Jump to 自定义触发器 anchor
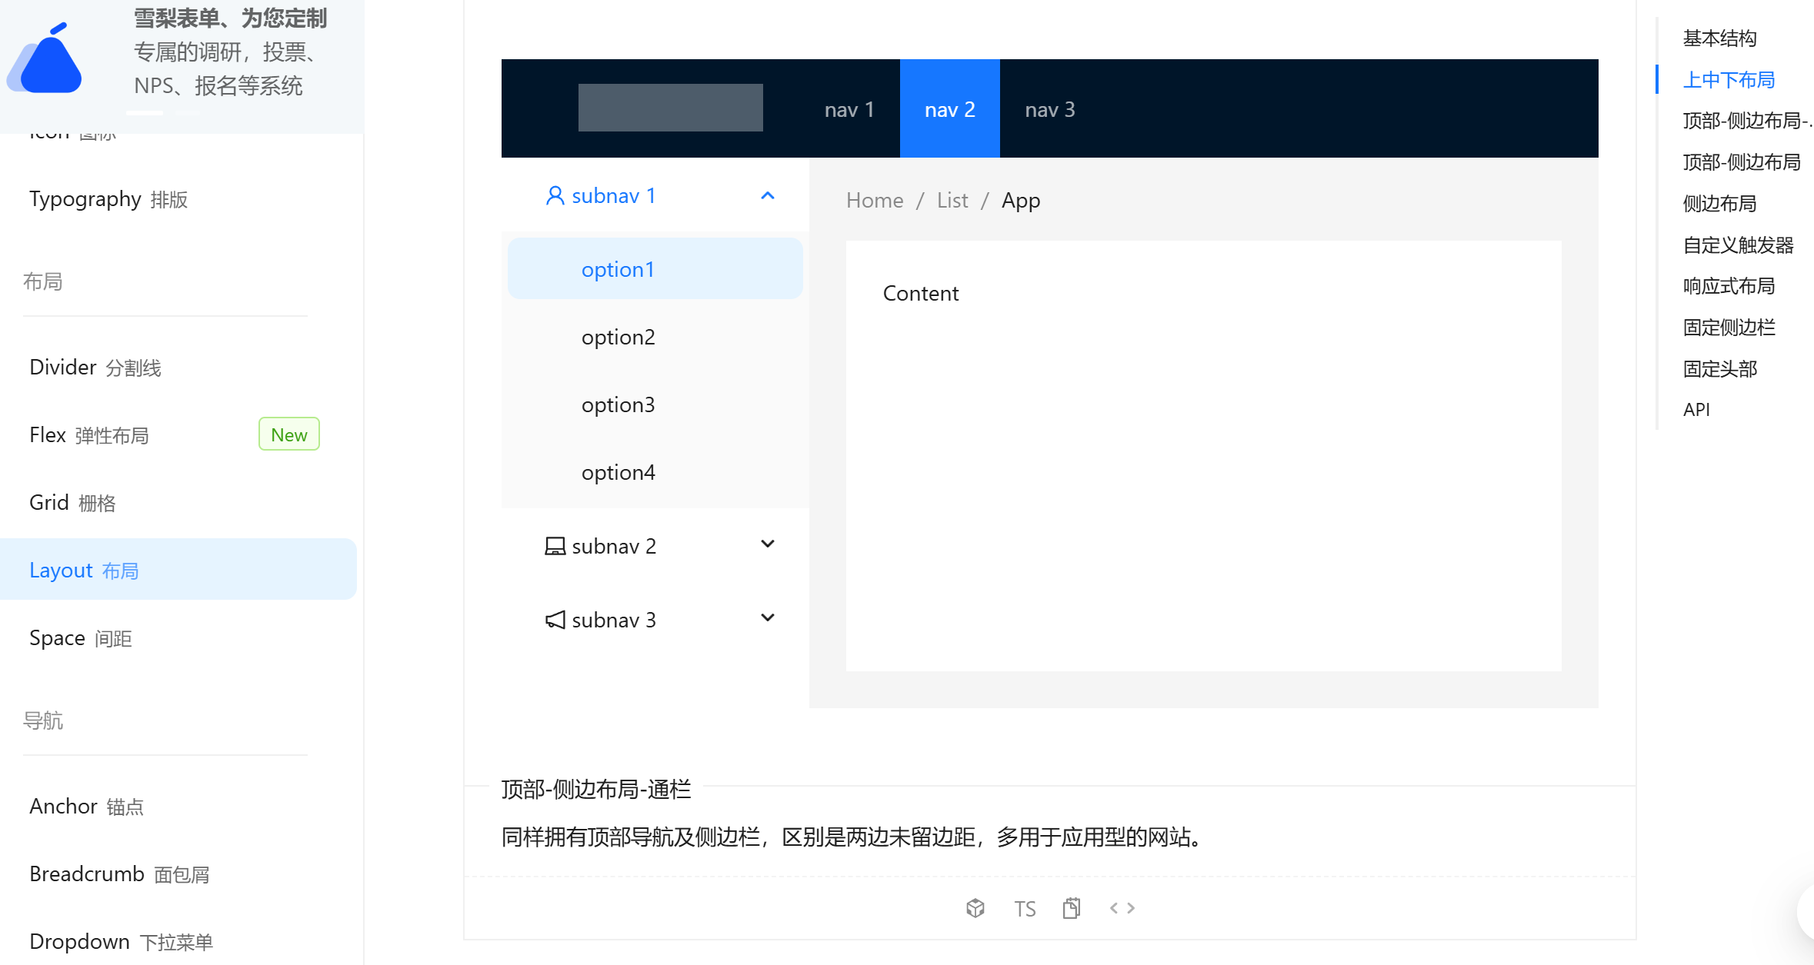The width and height of the screenshot is (1814, 965). 1739,245
